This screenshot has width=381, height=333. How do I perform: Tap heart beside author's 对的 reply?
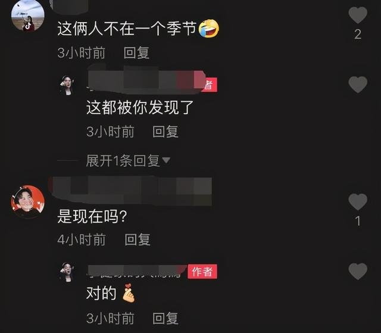click(358, 271)
